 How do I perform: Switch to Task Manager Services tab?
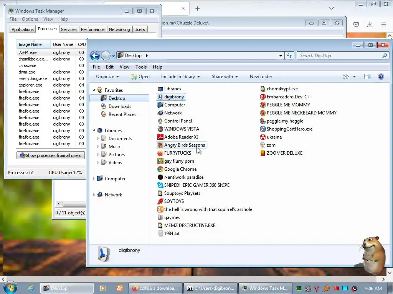click(69, 29)
